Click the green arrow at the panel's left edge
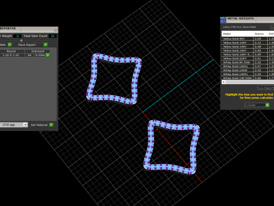274x206 pixels. click(x=10, y=45)
